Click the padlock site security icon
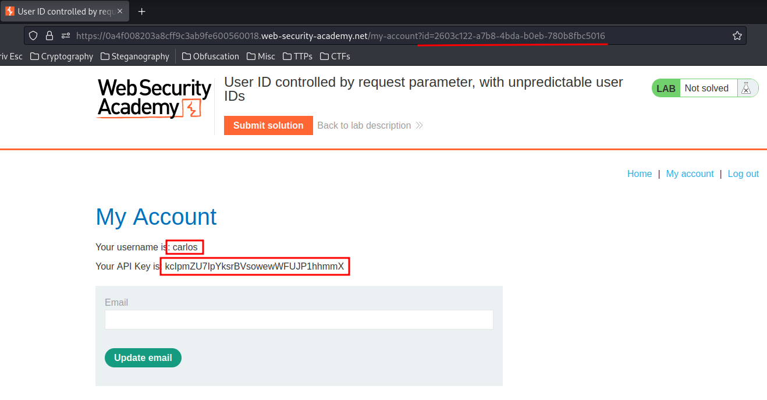767x400 pixels. [49, 36]
